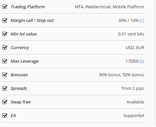Click the USD, EUR currency value
Image resolution: width=156 pixels, height=127 pixels.
[135, 48]
